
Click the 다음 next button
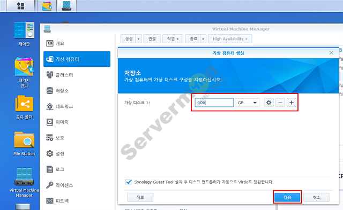click(x=287, y=197)
